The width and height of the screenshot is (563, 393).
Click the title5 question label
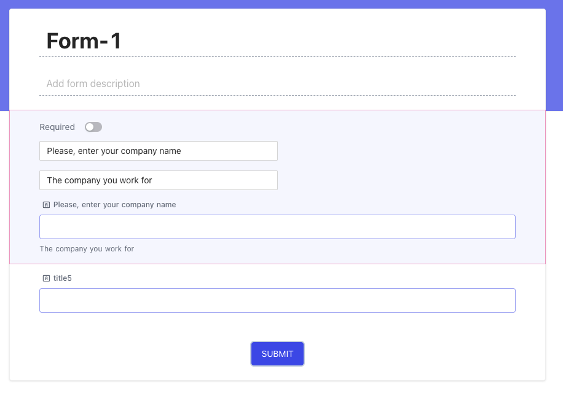63,278
